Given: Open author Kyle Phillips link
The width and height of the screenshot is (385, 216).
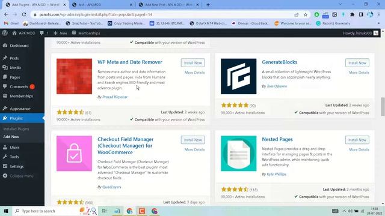Looking at the screenshot, I should point(276,175).
